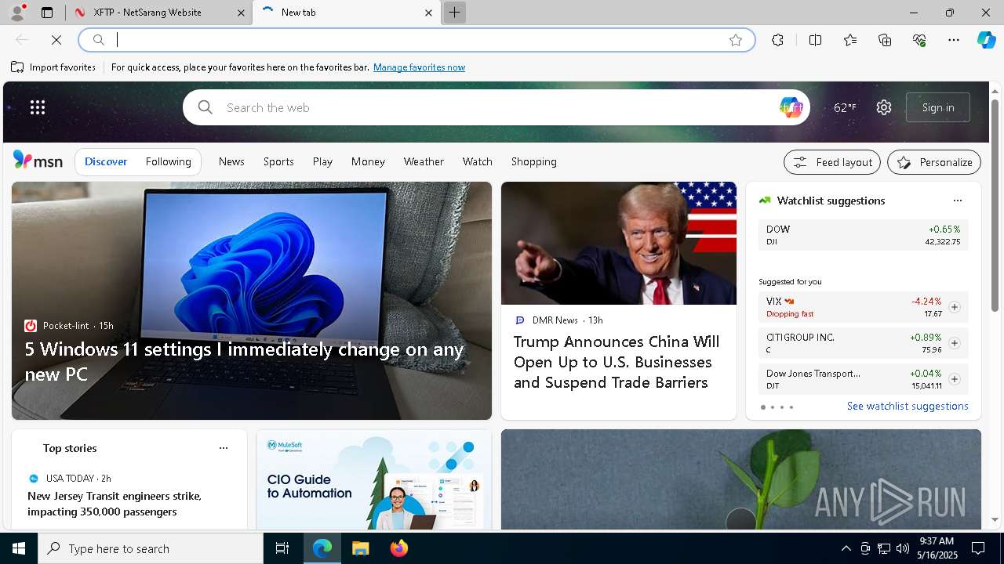Launch Copilot from the toolbar

[986, 40]
